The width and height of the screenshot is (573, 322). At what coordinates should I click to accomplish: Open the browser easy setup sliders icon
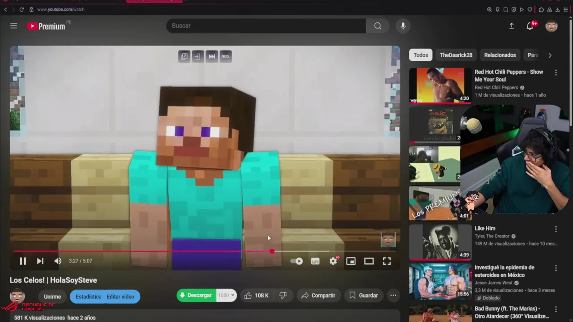coord(565,9)
